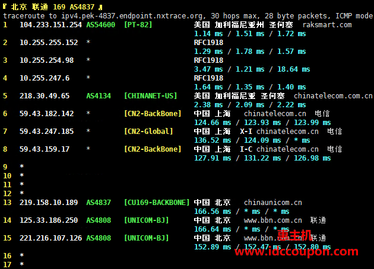This screenshot has height=269, width=374.
Task: Select latency 131.22 ms value
Action: pyautogui.click(x=262, y=158)
